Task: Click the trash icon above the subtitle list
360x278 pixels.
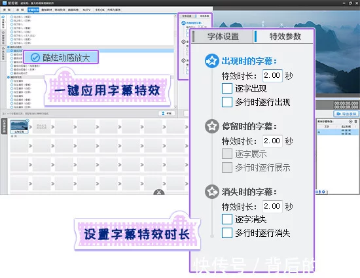Action: point(355,121)
